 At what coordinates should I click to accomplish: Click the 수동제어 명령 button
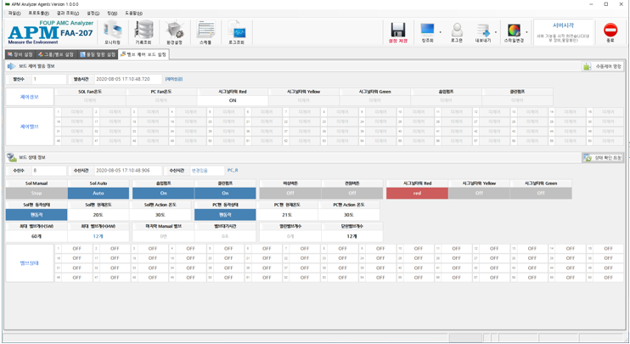603,66
